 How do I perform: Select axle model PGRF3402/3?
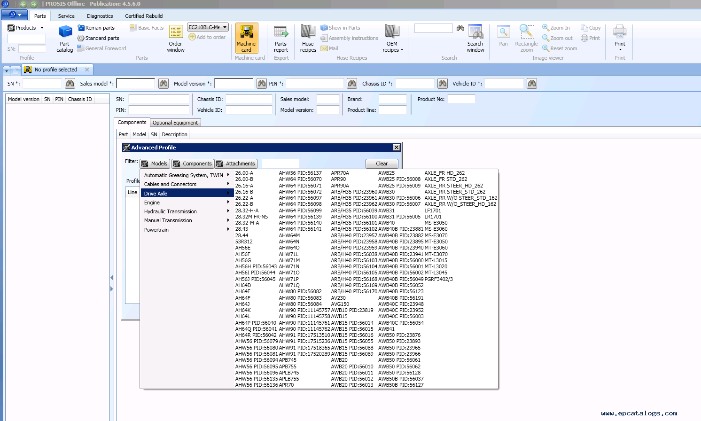coord(439,279)
